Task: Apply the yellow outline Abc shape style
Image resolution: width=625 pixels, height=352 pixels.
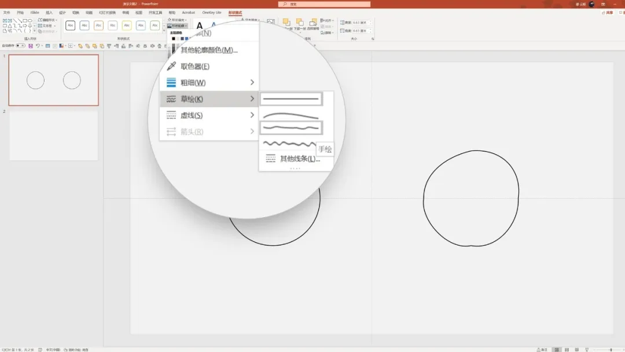Action: 127,25
